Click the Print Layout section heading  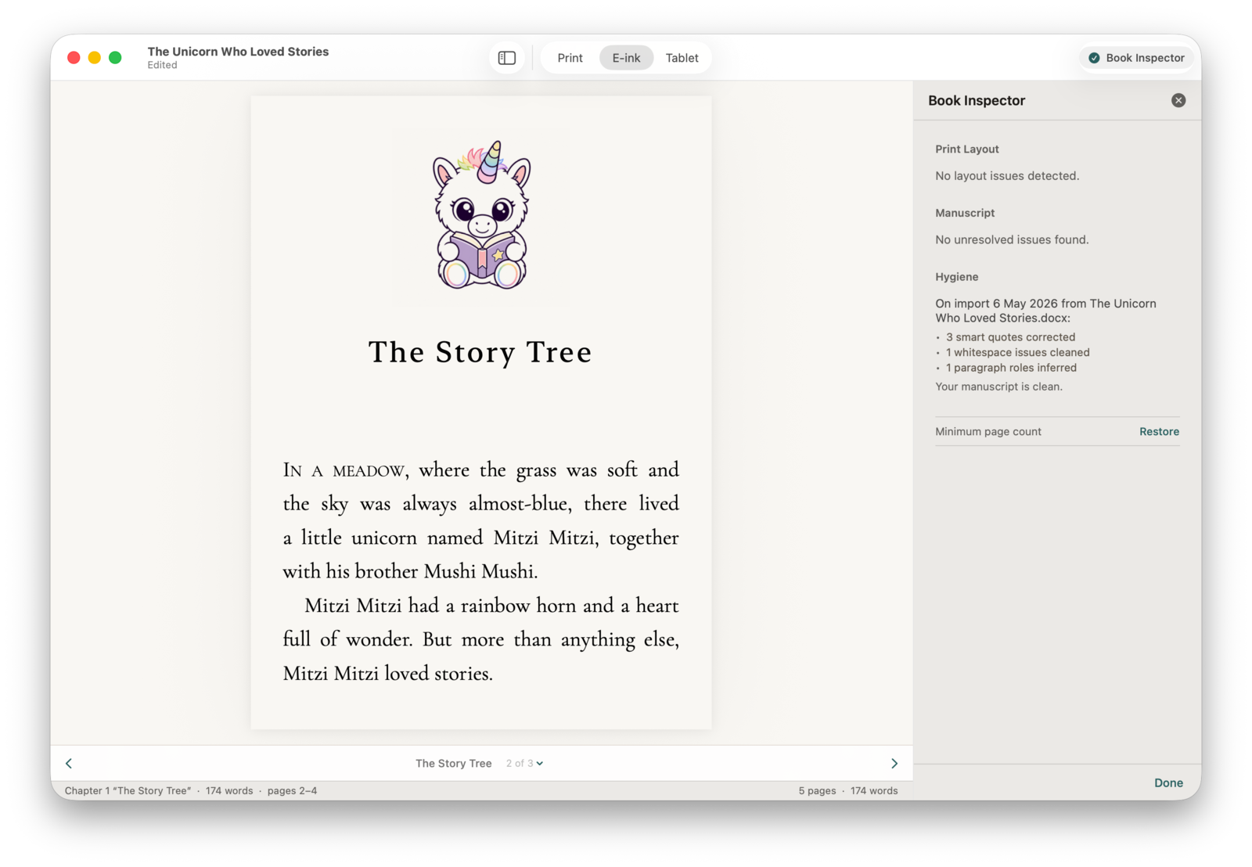coord(966,149)
